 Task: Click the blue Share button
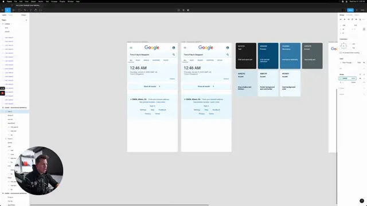(350, 10)
